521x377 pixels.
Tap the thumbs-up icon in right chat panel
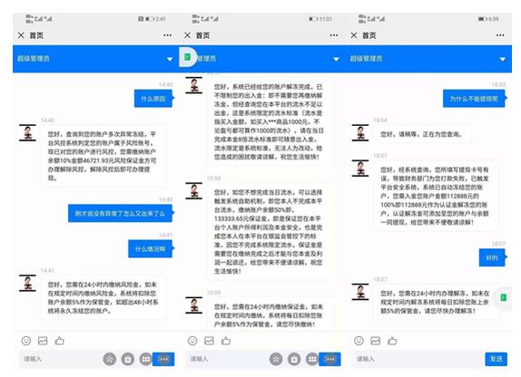[392, 341]
